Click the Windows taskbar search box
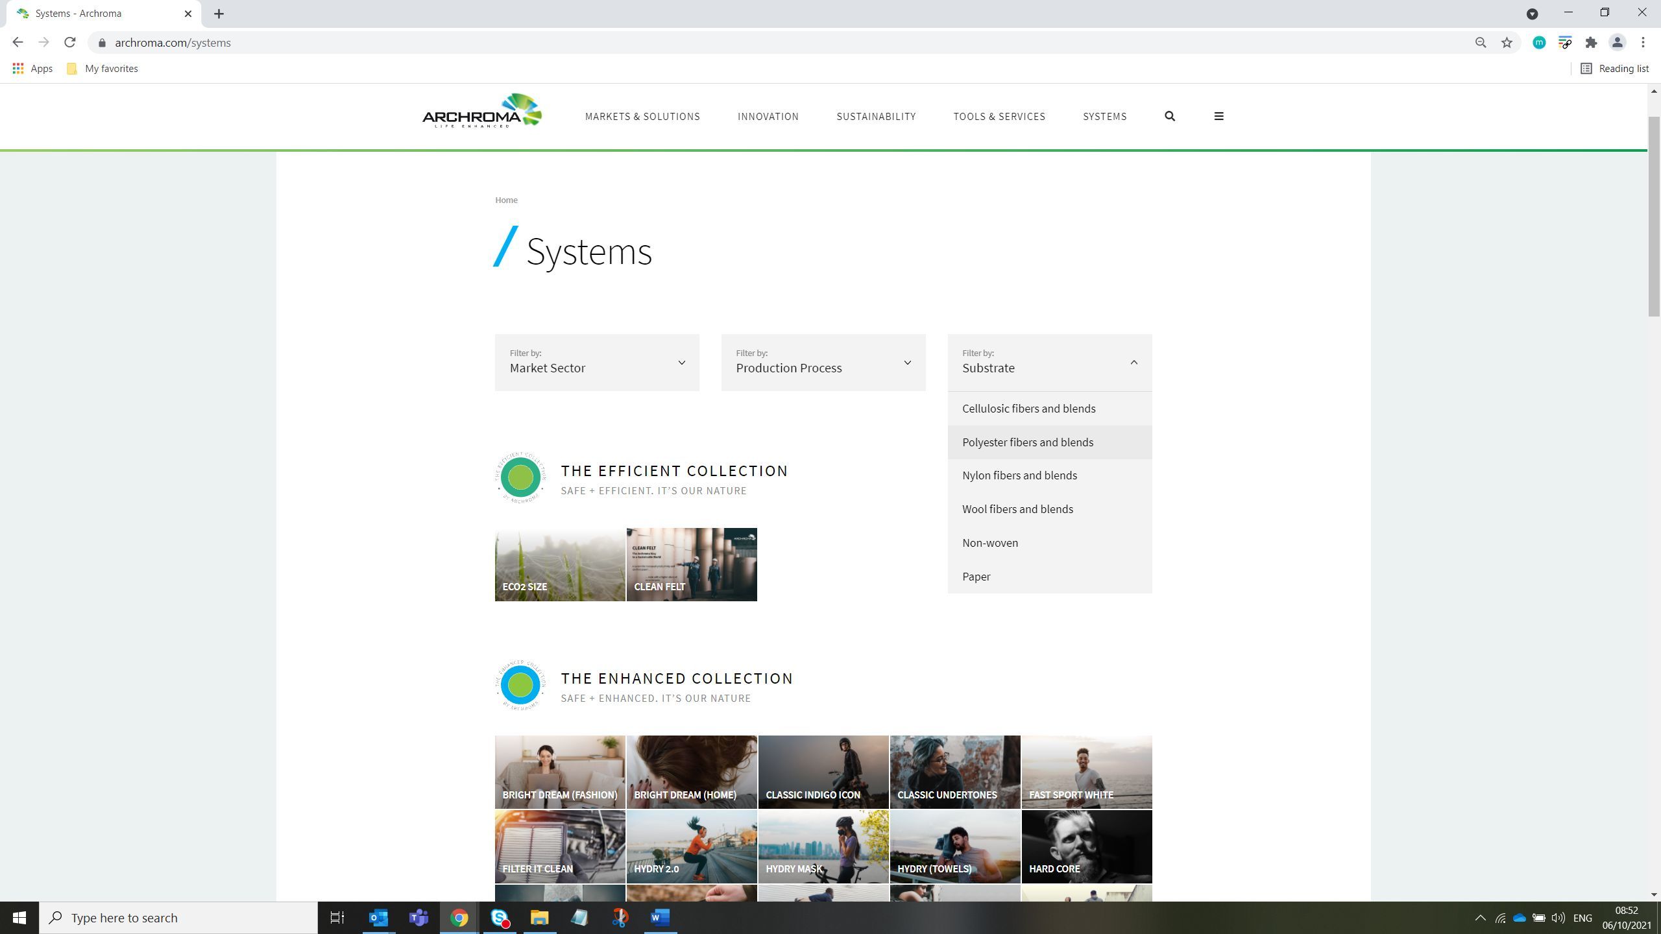The width and height of the screenshot is (1661, 934). [178, 918]
